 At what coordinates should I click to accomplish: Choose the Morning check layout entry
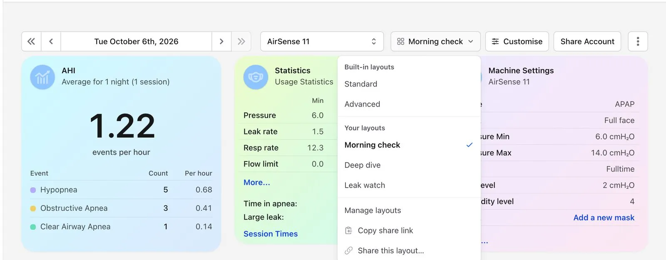pyautogui.click(x=409, y=145)
